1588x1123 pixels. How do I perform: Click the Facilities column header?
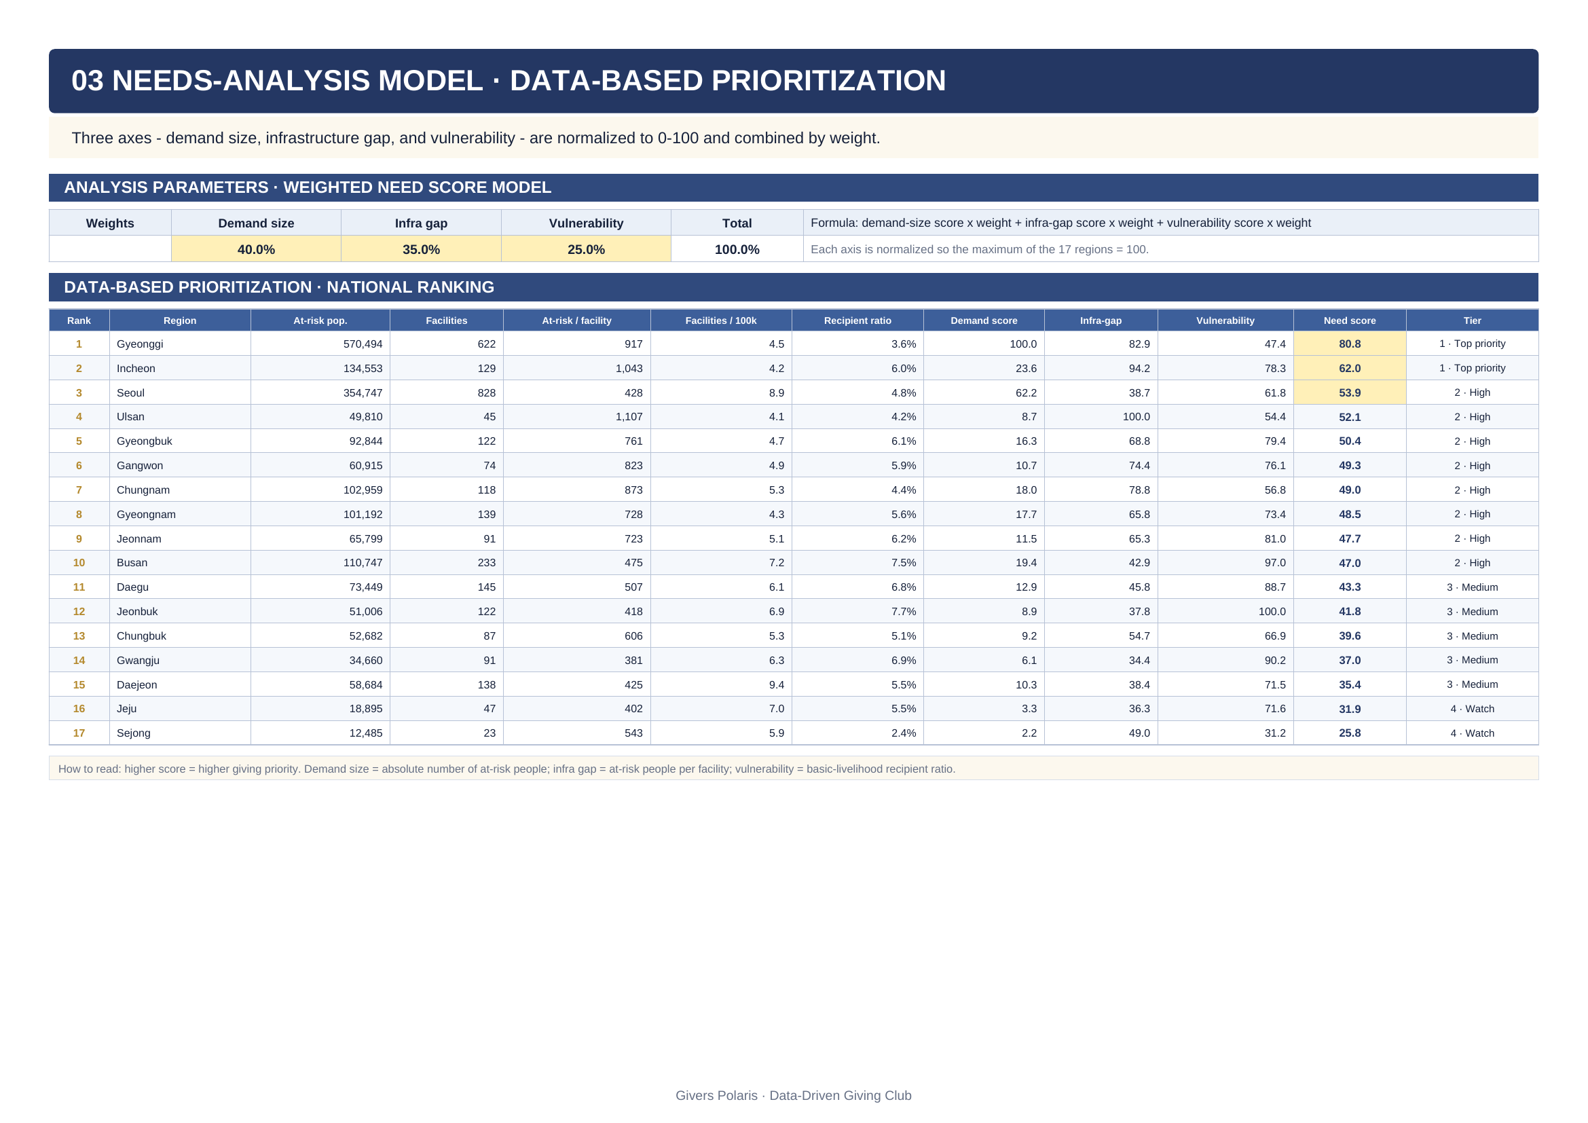(446, 320)
